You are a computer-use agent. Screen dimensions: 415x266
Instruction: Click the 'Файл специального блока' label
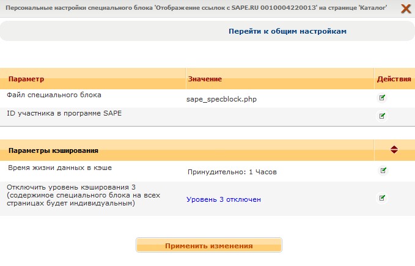point(54,95)
